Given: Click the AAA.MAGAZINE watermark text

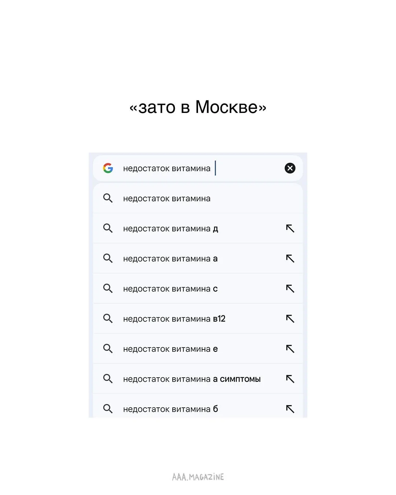Looking at the screenshot, I should 198,477.
